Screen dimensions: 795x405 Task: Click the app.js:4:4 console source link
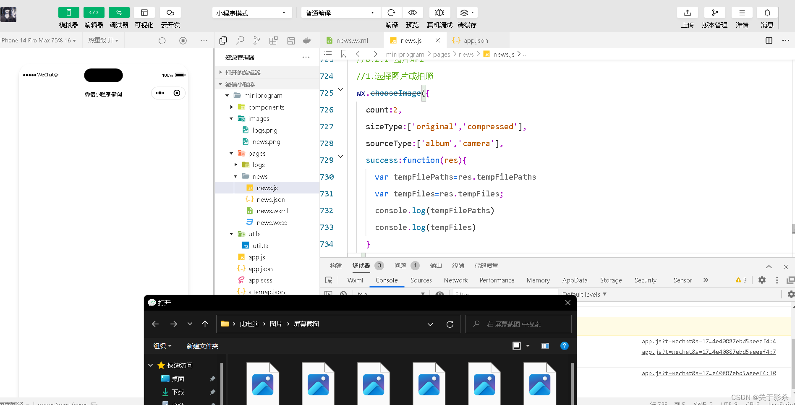(709, 341)
